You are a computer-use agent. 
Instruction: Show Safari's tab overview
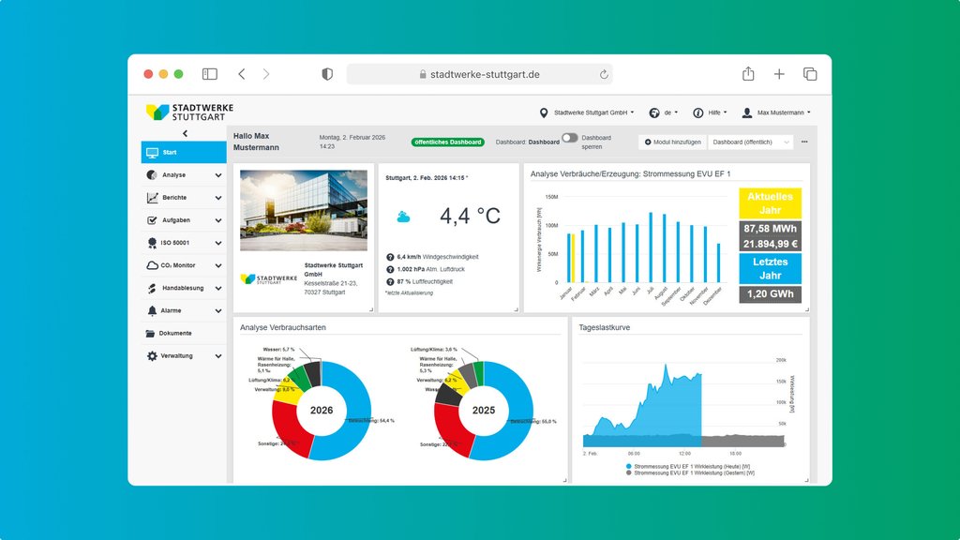[x=810, y=74]
